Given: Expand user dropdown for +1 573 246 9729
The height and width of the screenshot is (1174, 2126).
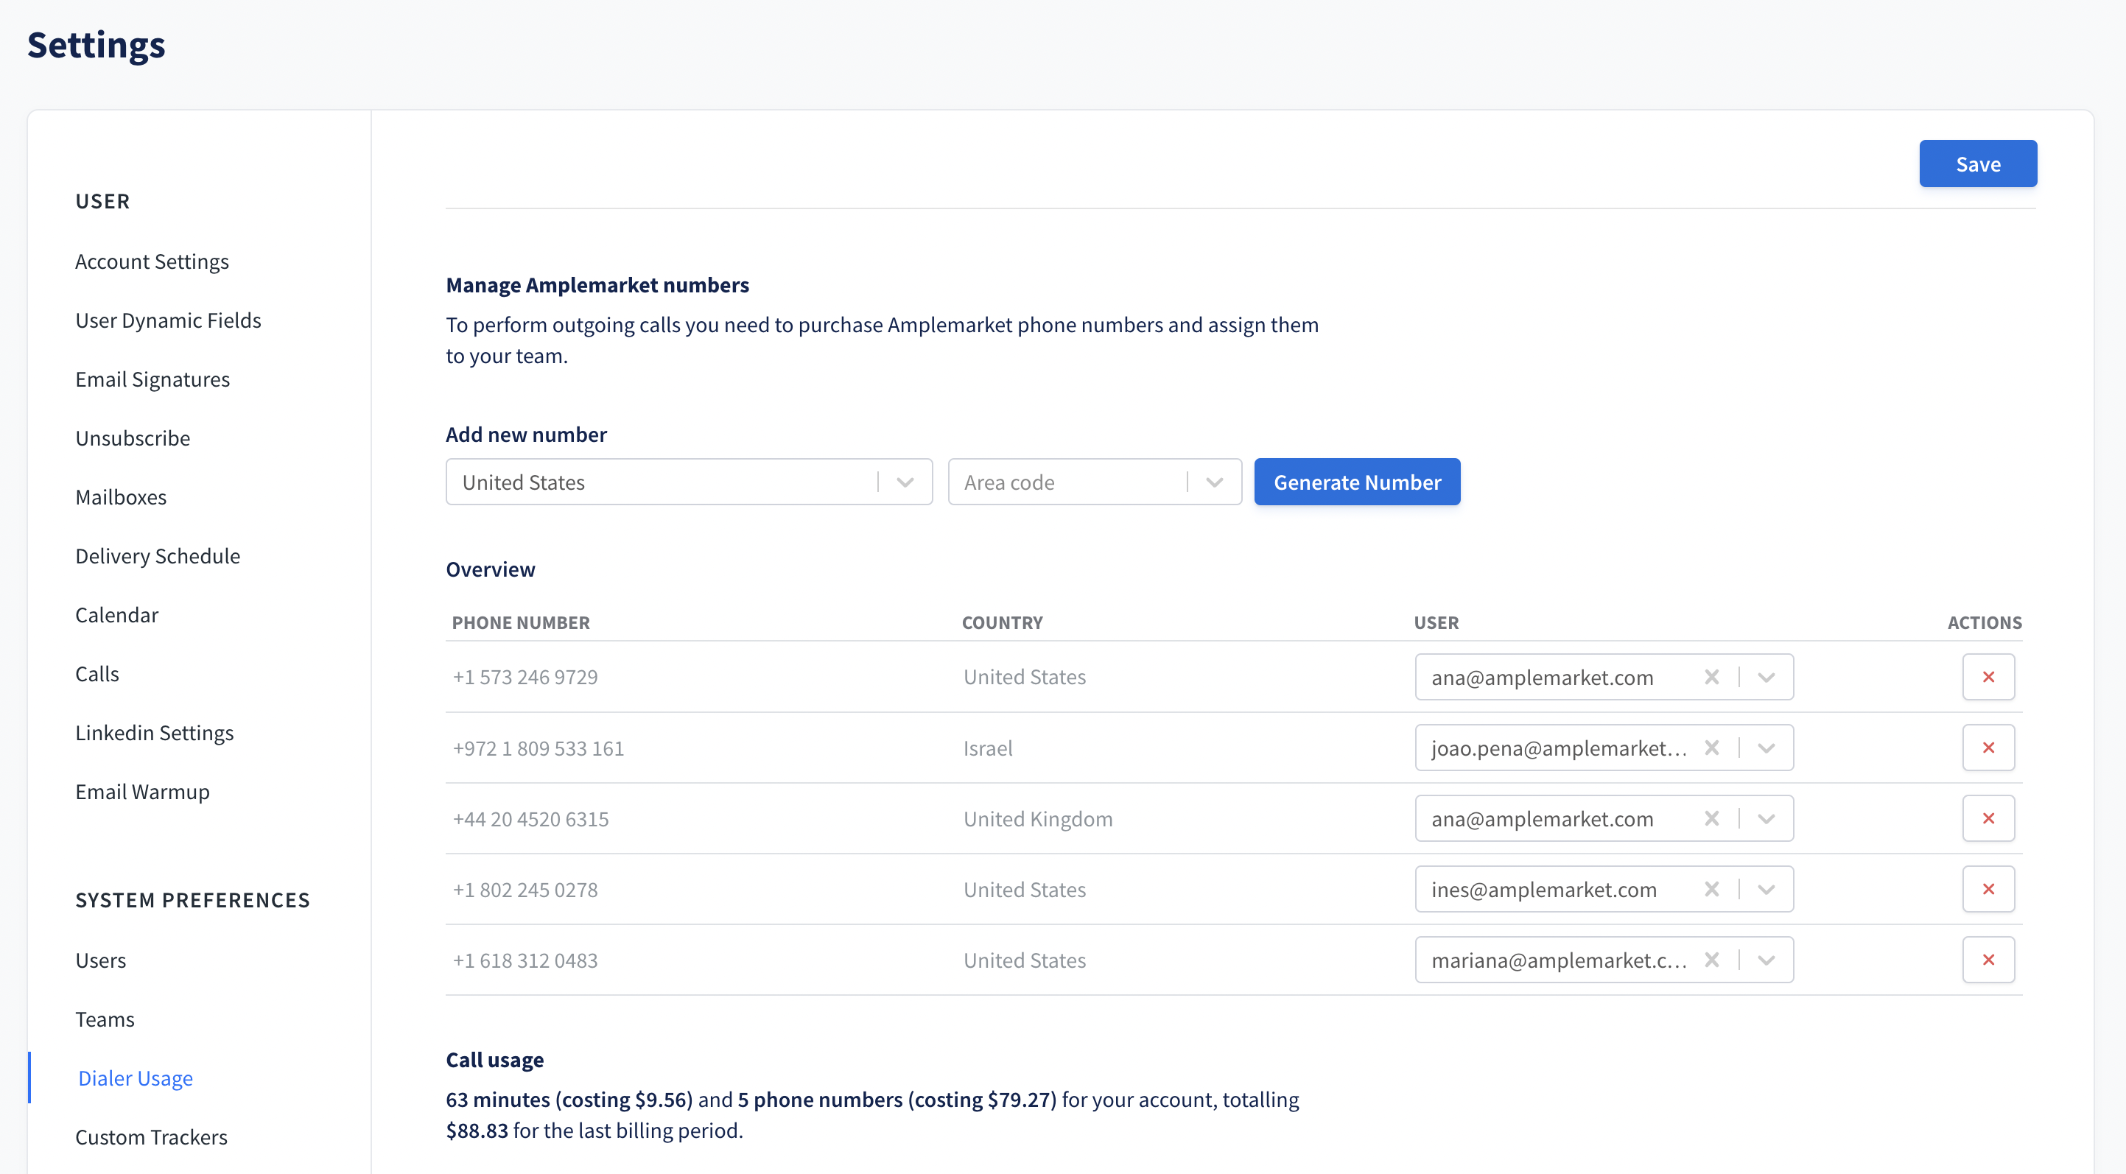Looking at the screenshot, I should tap(1767, 678).
